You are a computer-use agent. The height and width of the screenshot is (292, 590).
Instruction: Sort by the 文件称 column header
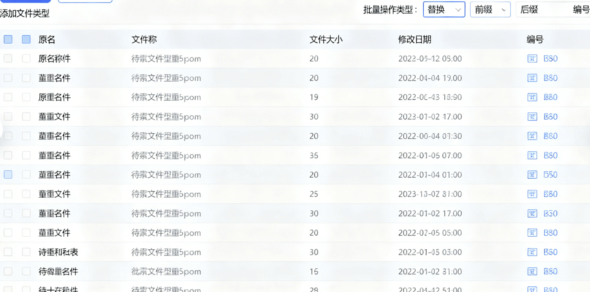[x=144, y=39]
